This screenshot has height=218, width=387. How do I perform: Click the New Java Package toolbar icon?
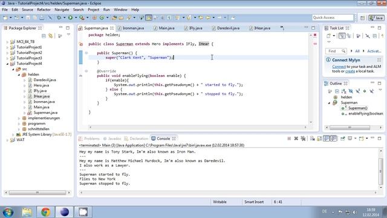94,18
